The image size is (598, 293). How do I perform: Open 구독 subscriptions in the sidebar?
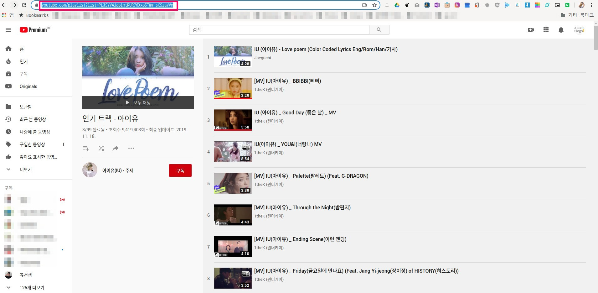tap(36, 74)
